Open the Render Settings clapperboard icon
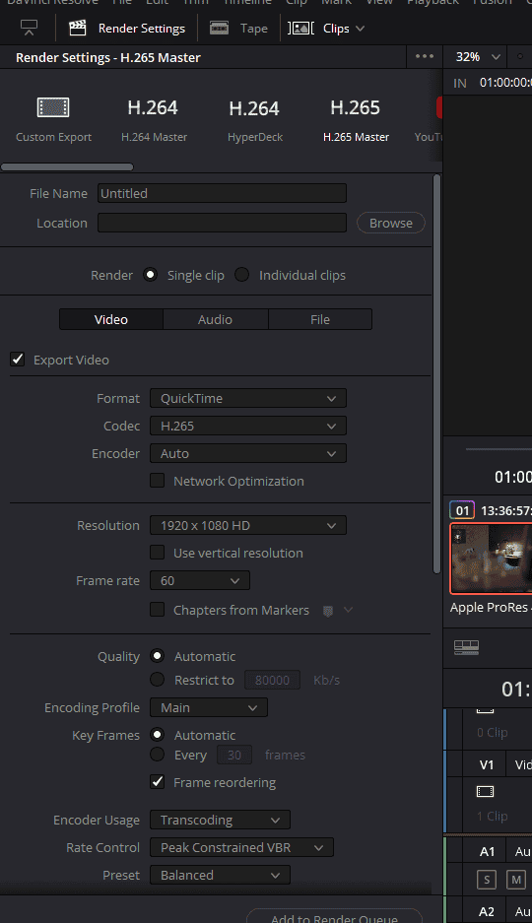 78,28
